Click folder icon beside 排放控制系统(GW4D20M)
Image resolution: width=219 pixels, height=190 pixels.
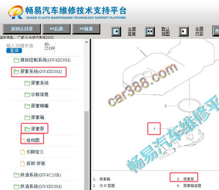pos(17,60)
